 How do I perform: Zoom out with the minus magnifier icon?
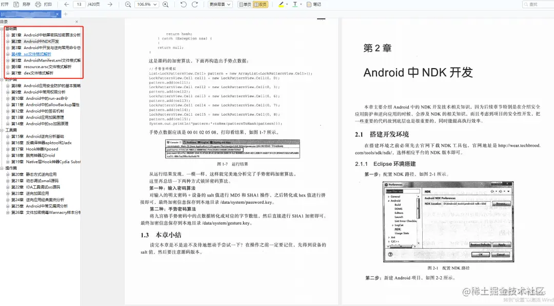(x=128, y=4)
